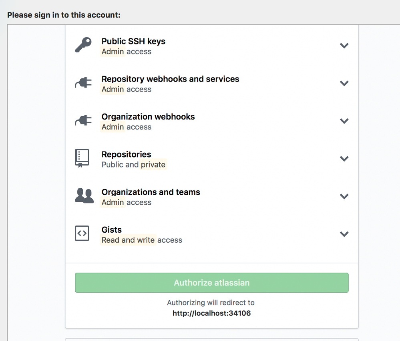400x341 pixels.
Task: Click the people icon for Organizations and teams
Action: [x=84, y=196]
